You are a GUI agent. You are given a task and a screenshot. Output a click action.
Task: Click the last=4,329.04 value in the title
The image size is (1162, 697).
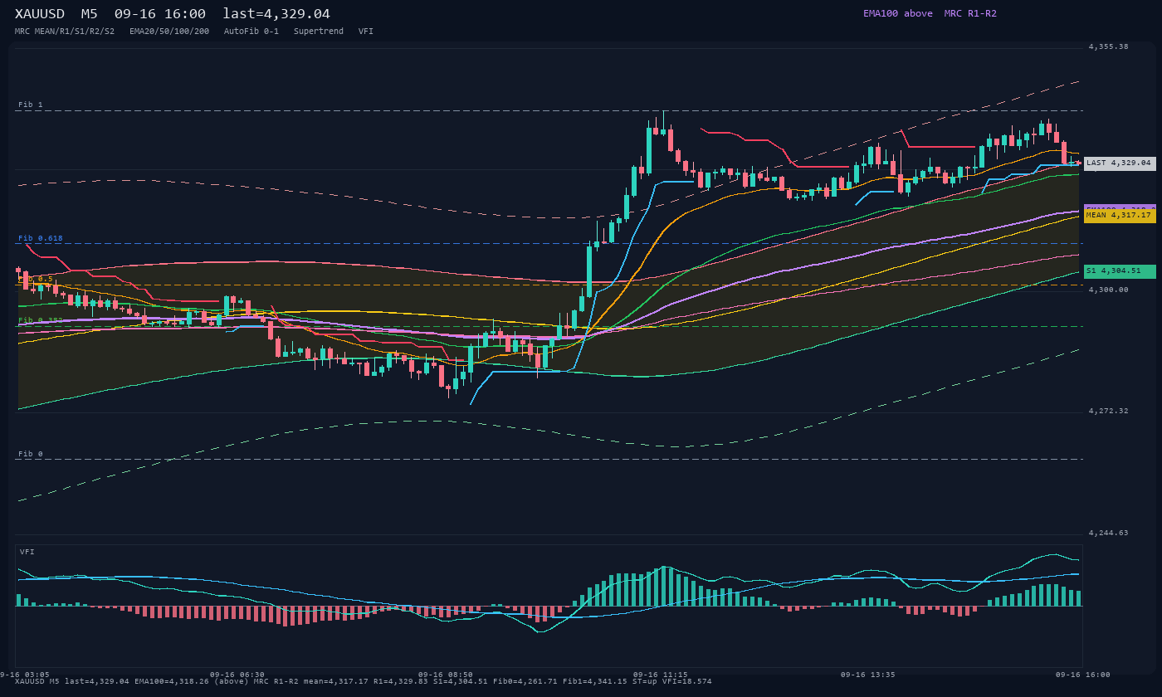click(276, 14)
